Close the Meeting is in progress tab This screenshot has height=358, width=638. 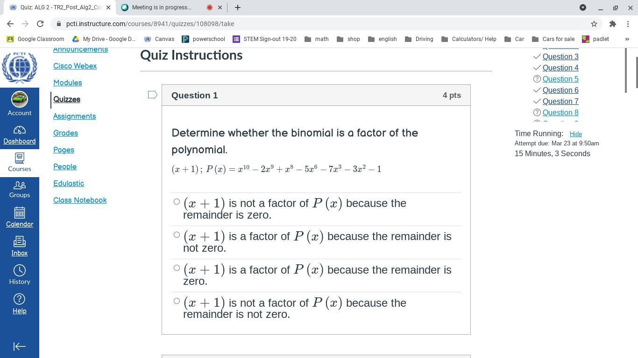[220, 7]
